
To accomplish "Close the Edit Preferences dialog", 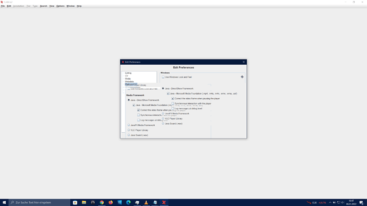I will pyautogui.click(x=244, y=62).
